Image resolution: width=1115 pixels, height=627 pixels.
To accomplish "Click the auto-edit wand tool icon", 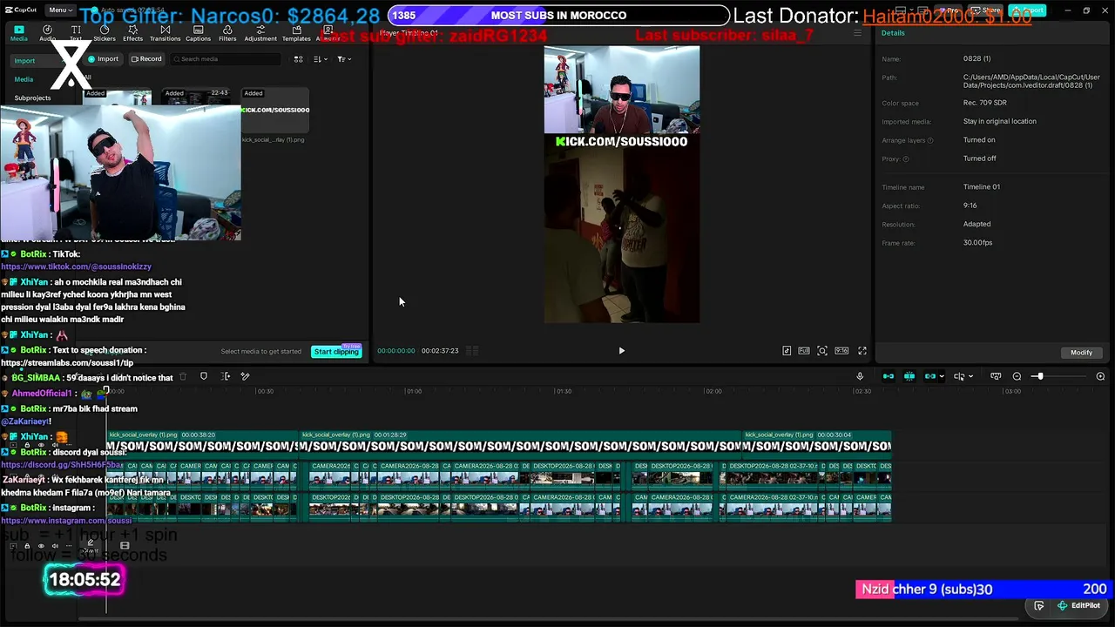I will coord(246,377).
